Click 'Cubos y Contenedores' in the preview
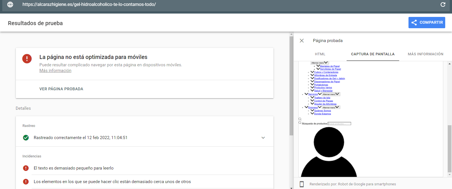The width and height of the screenshot is (452, 189). (326, 72)
